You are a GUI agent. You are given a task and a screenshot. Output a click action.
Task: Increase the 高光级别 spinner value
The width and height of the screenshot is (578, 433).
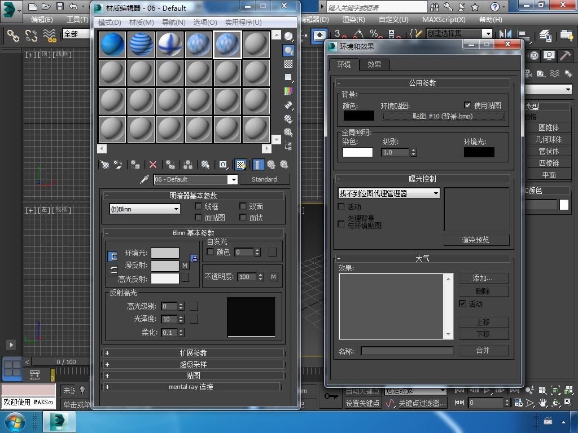pos(181,304)
